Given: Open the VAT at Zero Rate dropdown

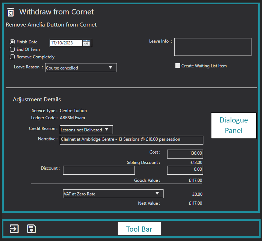Looking at the screenshot, I should [x=113, y=194].
